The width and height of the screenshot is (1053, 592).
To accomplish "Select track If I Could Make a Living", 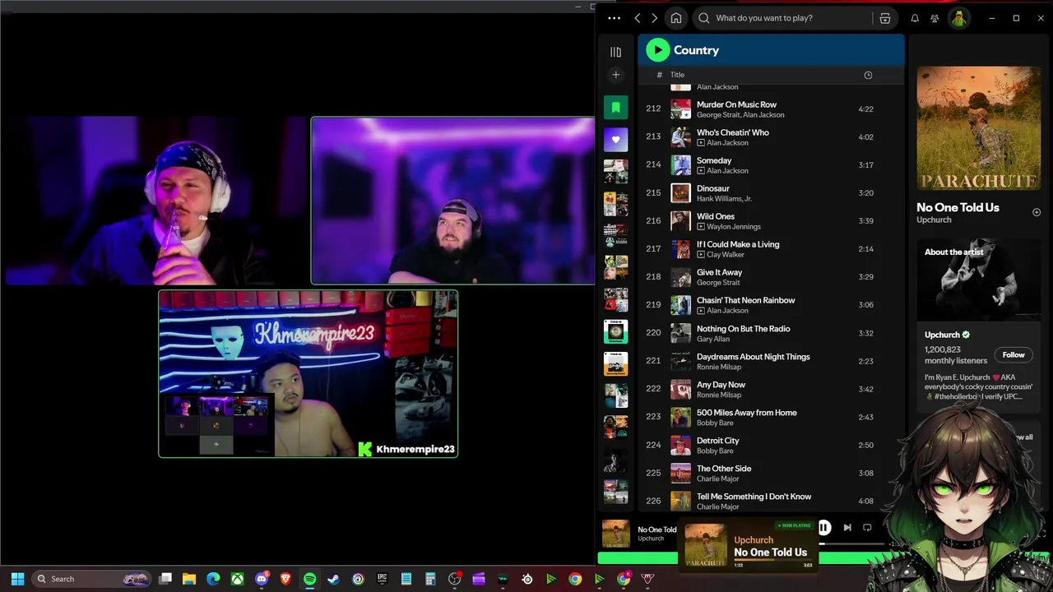I will pyautogui.click(x=771, y=248).
